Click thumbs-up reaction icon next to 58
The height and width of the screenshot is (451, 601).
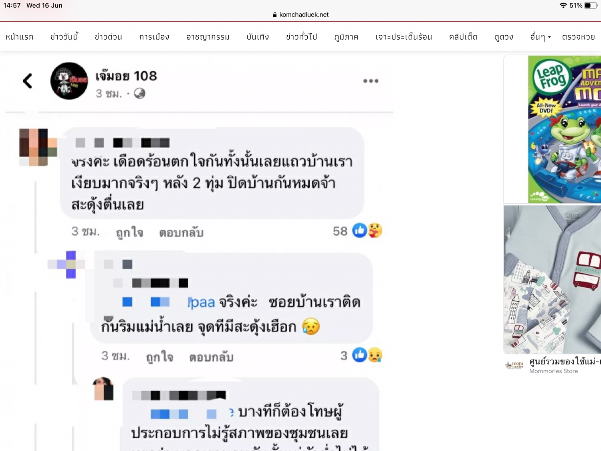coord(359,231)
